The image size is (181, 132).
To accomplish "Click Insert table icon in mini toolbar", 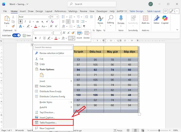I will click(79, 33).
